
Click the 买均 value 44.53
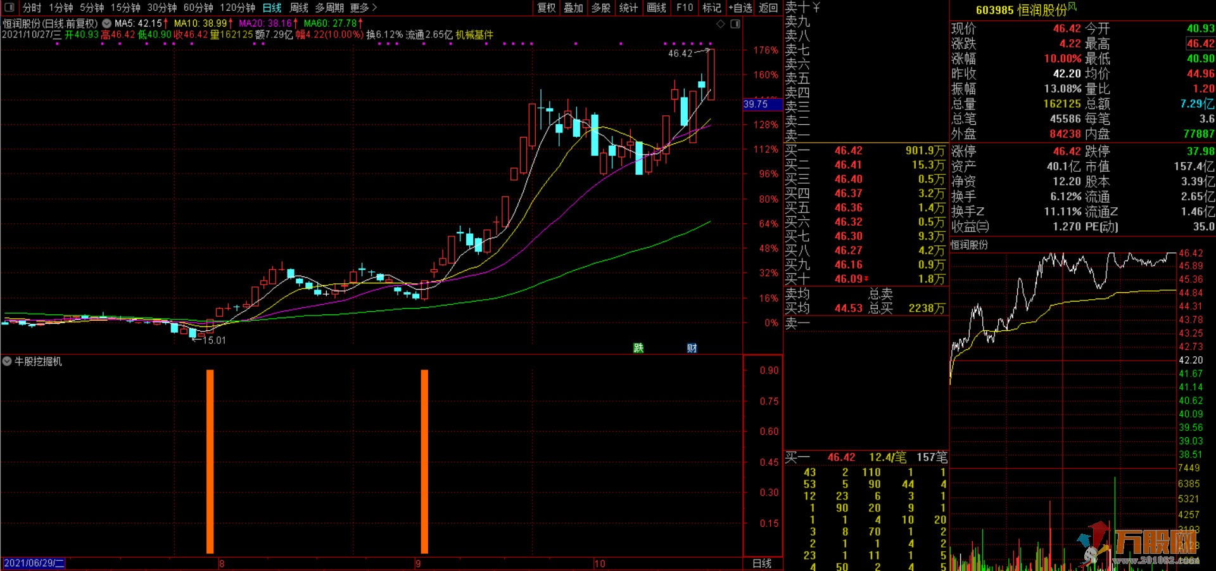point(848,308)
